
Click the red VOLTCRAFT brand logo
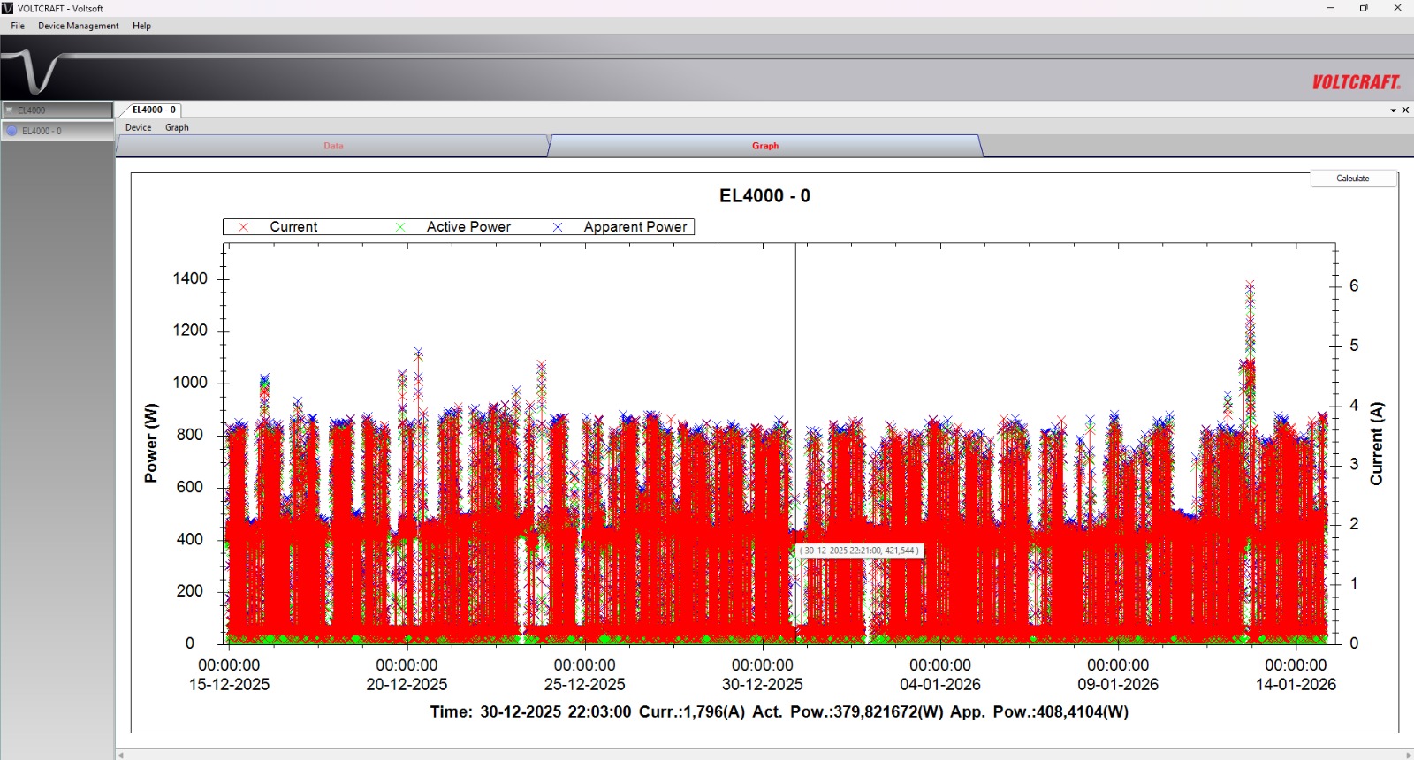(x=1356, y=82)
